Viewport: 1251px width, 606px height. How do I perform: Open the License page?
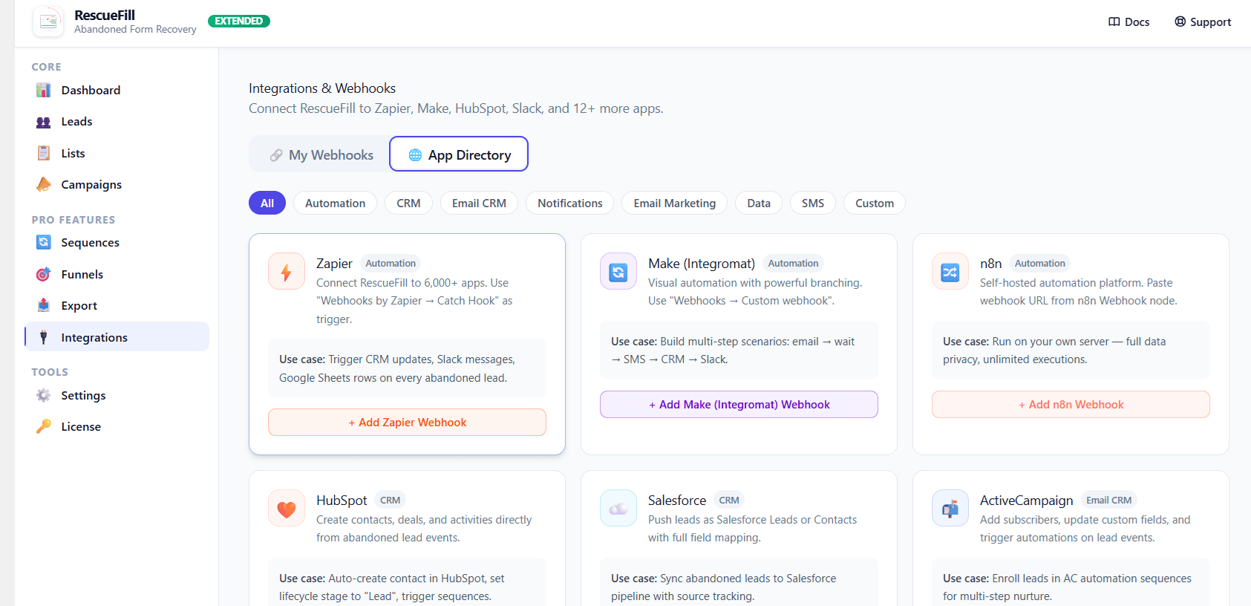(117, 426)
